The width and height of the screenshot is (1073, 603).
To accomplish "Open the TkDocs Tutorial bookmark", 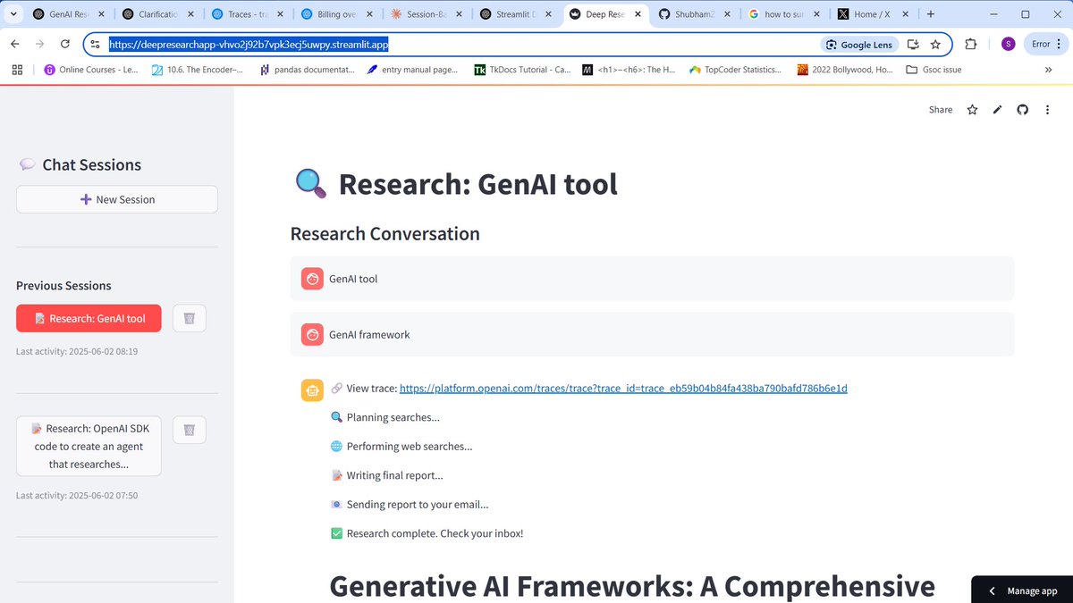I will (523, 69).
